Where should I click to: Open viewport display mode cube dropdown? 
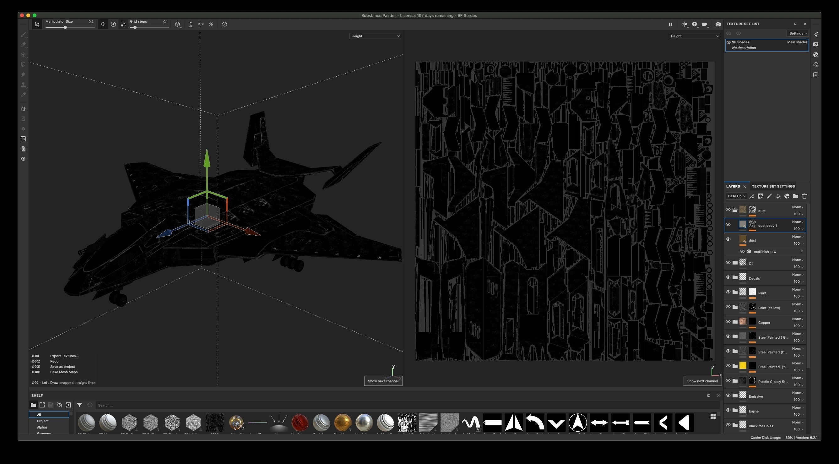695,25
